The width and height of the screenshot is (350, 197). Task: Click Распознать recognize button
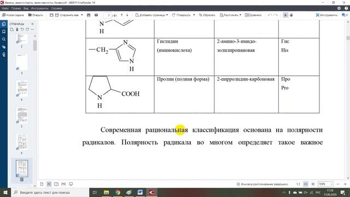(229, 15)
